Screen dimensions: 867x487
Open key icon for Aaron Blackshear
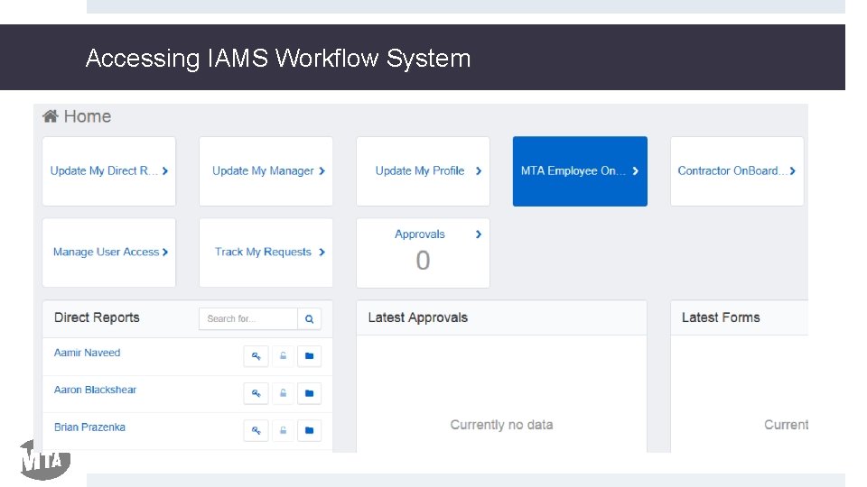click(x=256, y=393)
